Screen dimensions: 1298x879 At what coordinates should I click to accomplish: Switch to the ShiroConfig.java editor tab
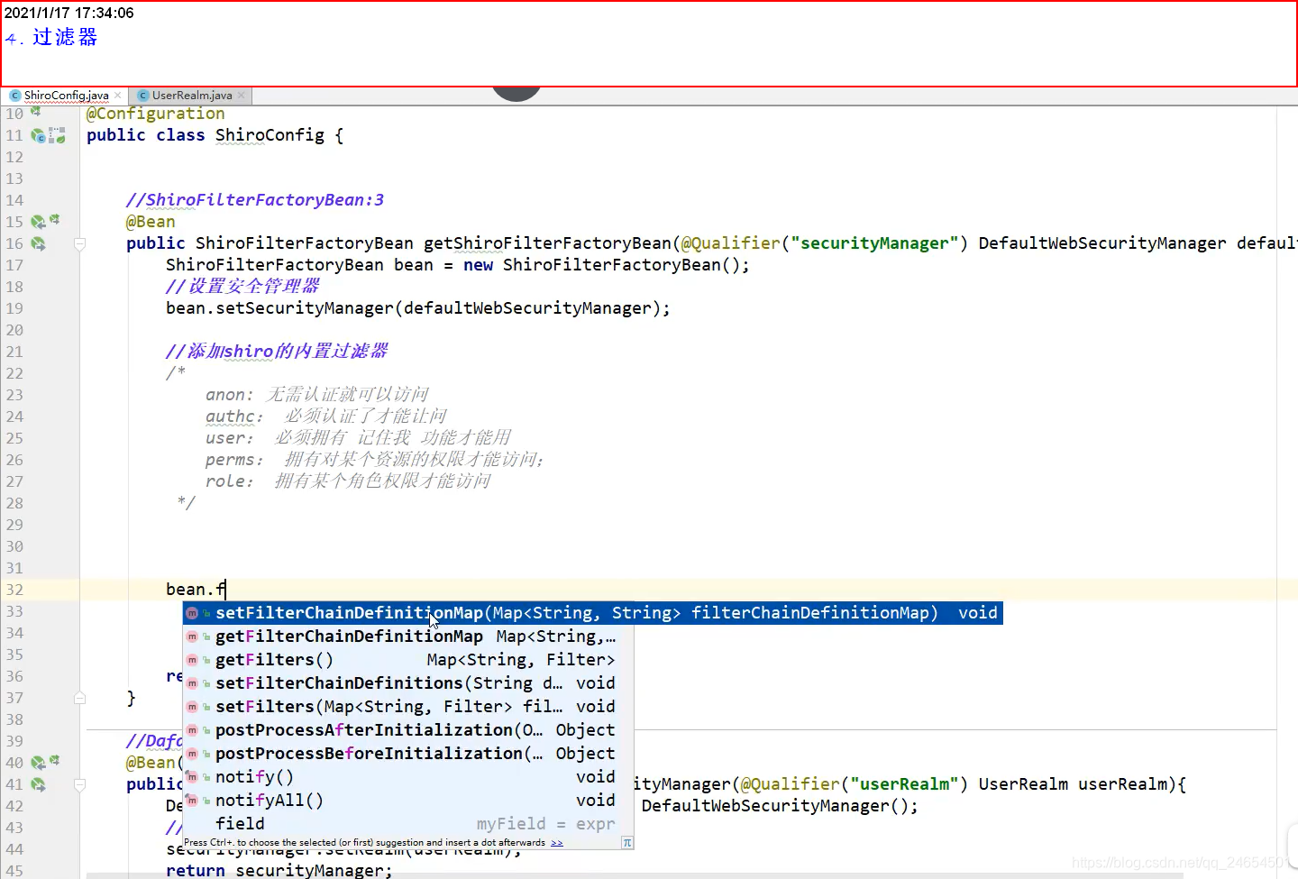66,96
